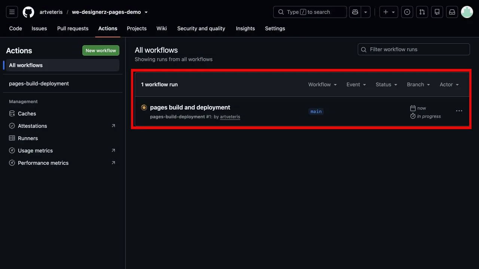Click the magnifier icon in filter field
Image resolution: width=479 pixels, height=269 pixels.
(x=364, y=49)
